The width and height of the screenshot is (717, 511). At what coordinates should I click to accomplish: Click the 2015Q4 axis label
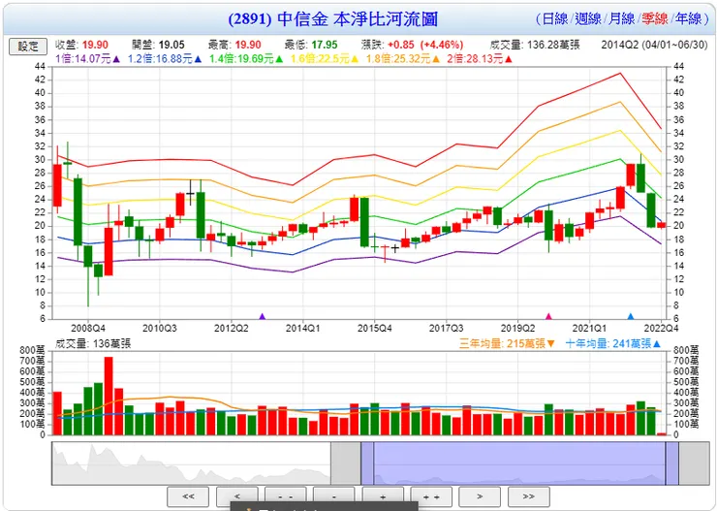tap(375, 328)
